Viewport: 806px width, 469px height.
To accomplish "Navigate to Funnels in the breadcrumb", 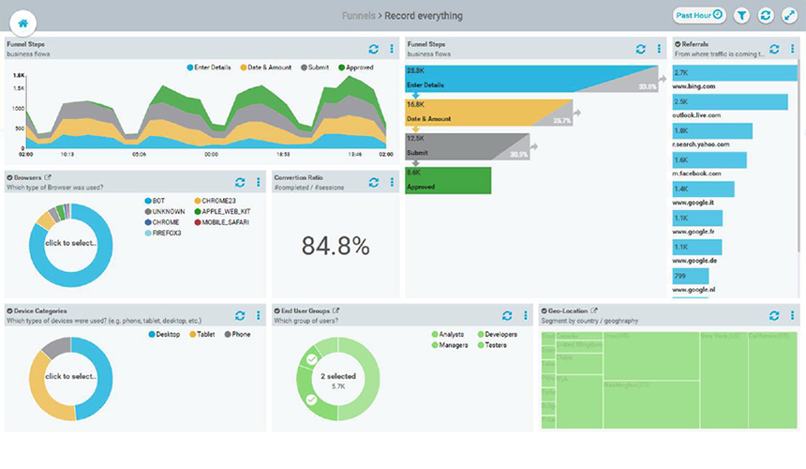I will tap(358, 16).
